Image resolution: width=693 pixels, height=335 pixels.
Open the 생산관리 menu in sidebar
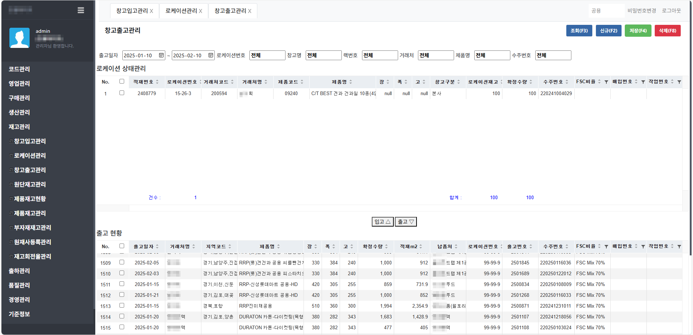click(x=19, y=112)
